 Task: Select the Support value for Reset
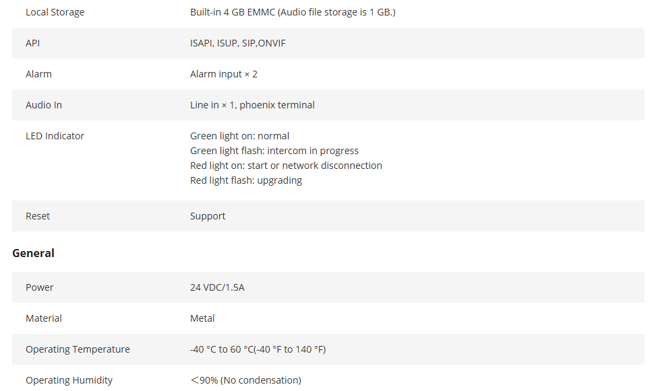pos(208,216)
